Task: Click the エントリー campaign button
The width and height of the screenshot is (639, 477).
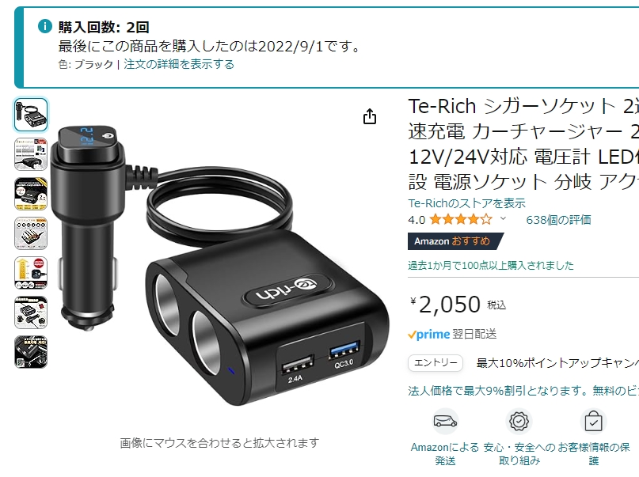Action: [436, 362]
